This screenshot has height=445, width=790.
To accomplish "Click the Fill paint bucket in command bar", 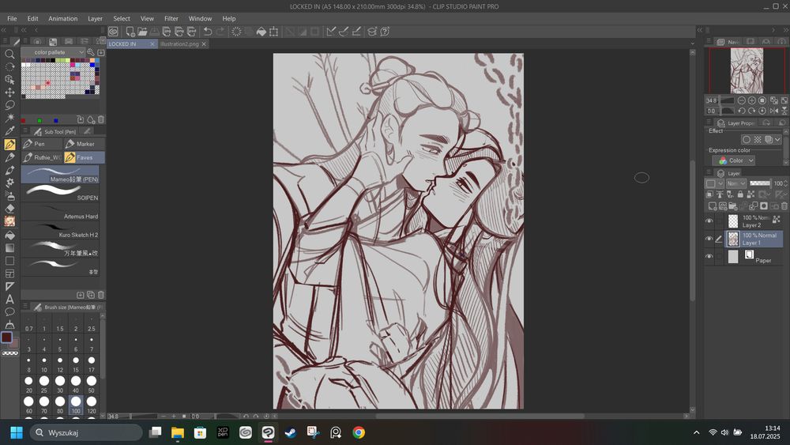I will coord(261,32).
